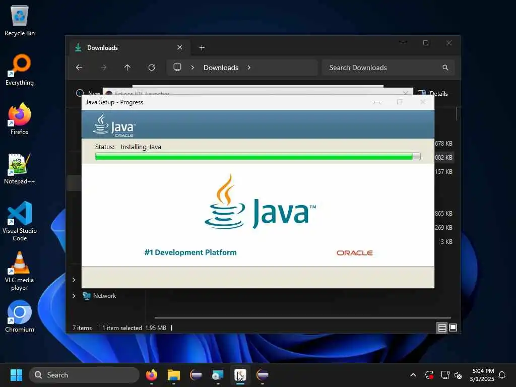Switch Explorer to large thumbnails view icon

(453, 328)
